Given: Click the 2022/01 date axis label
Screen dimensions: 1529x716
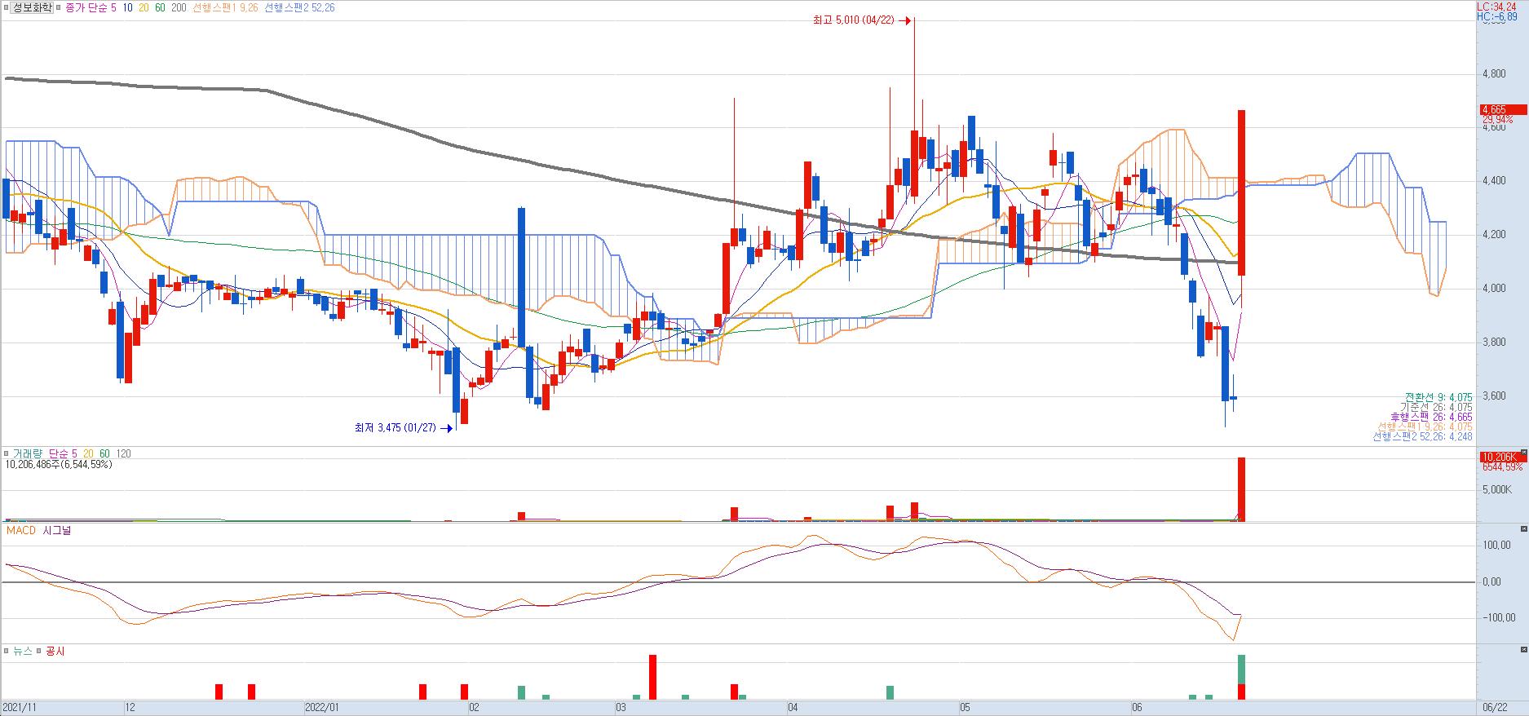Looking at the screenshot, I should point(320,708).
